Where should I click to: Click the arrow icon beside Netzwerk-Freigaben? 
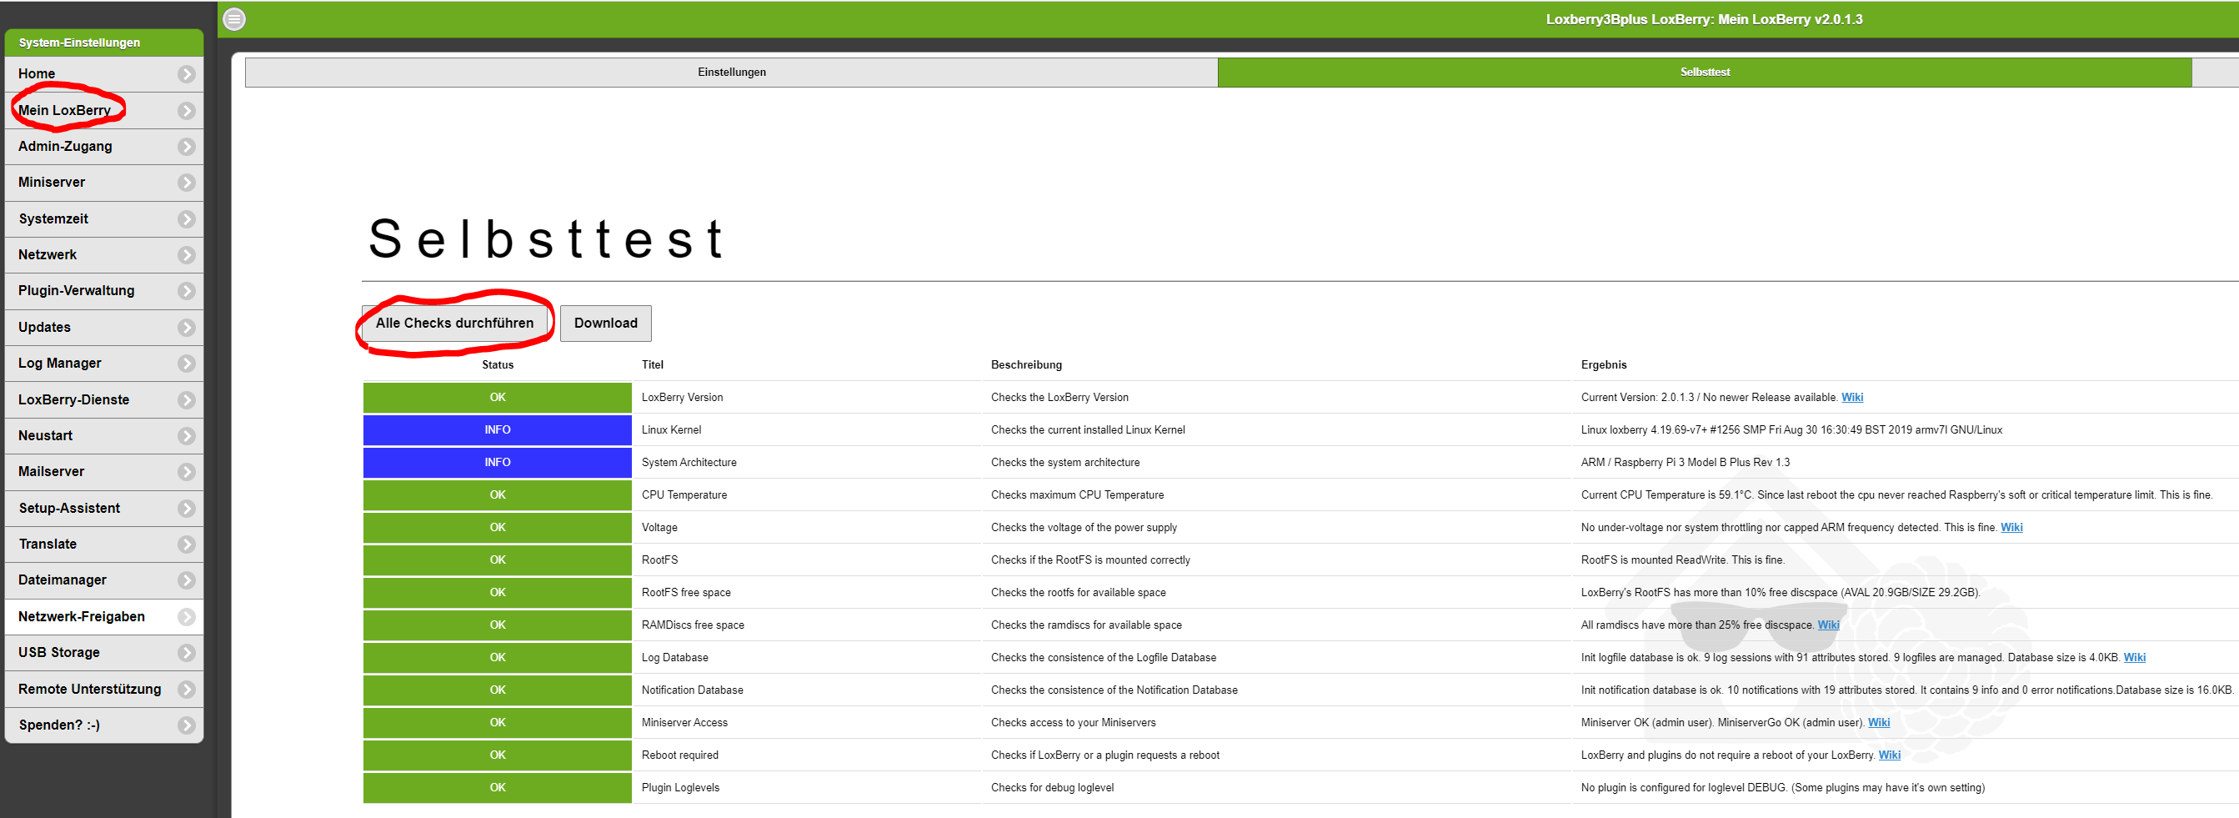point(186,617)
